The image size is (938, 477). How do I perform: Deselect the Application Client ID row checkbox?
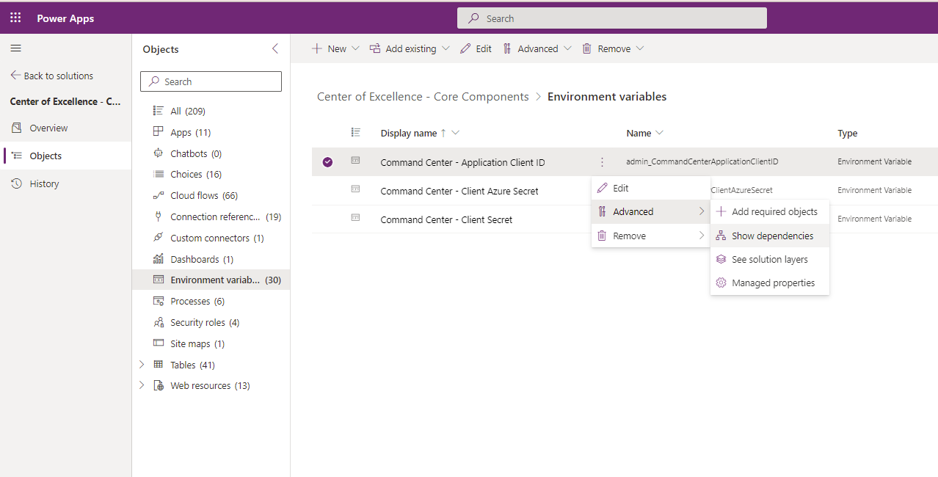(327, 161)
